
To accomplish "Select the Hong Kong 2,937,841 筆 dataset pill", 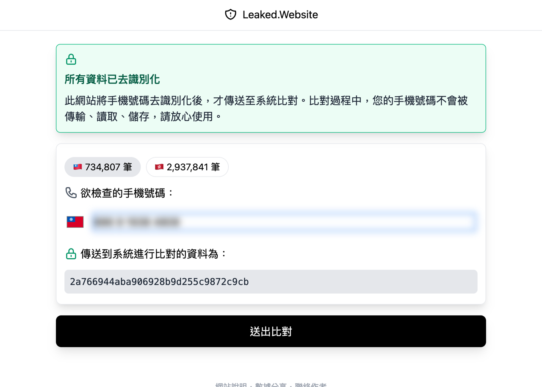I will (187, 167).
